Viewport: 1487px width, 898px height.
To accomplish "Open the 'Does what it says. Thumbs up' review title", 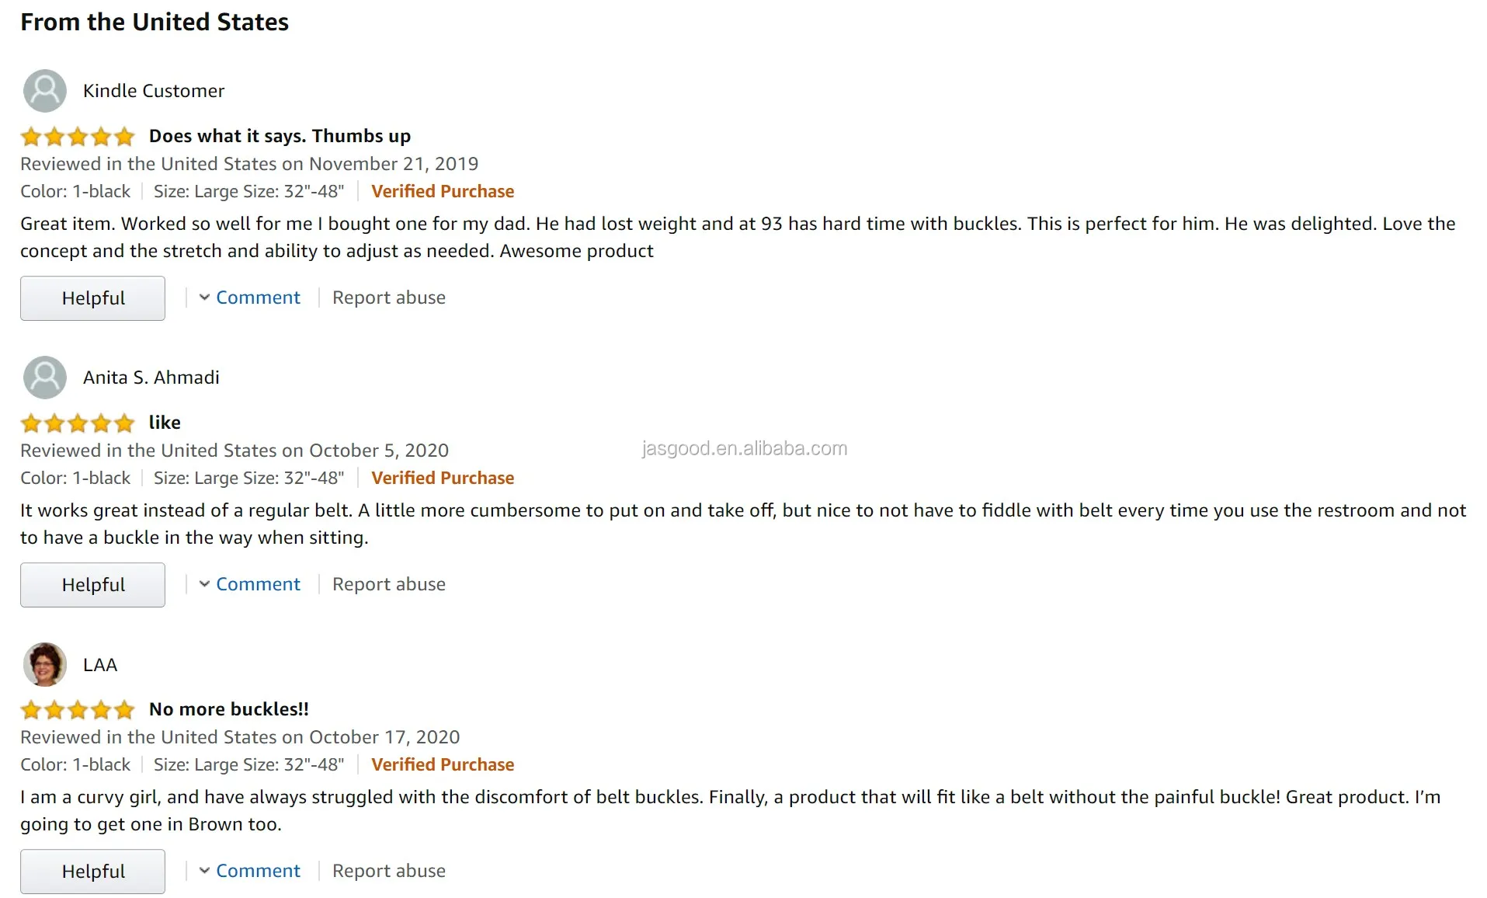I will [280, 136].
